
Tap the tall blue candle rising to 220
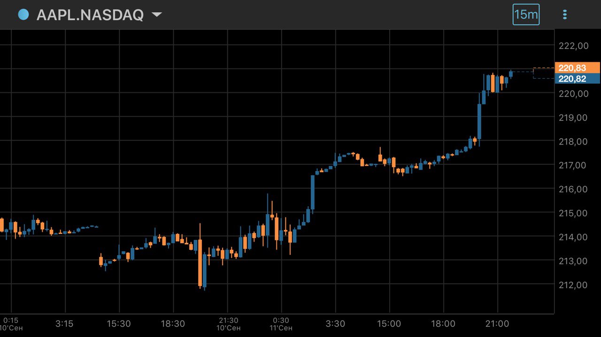pos(479,121)
